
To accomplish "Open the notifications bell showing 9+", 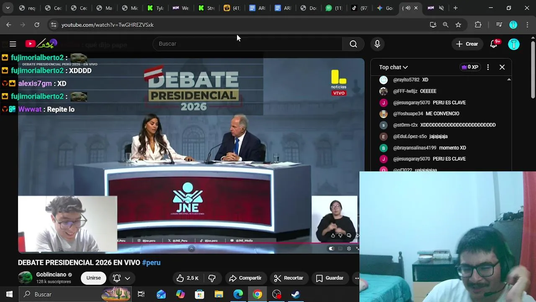I will coord(494,44).
